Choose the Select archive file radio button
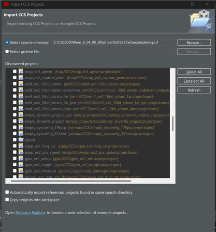 pyautogui.click(x=7, y=51)
